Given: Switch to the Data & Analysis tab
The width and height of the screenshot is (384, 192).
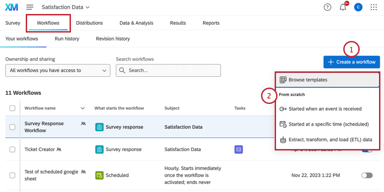Looking at the screenshot, I should coord(136,23).
